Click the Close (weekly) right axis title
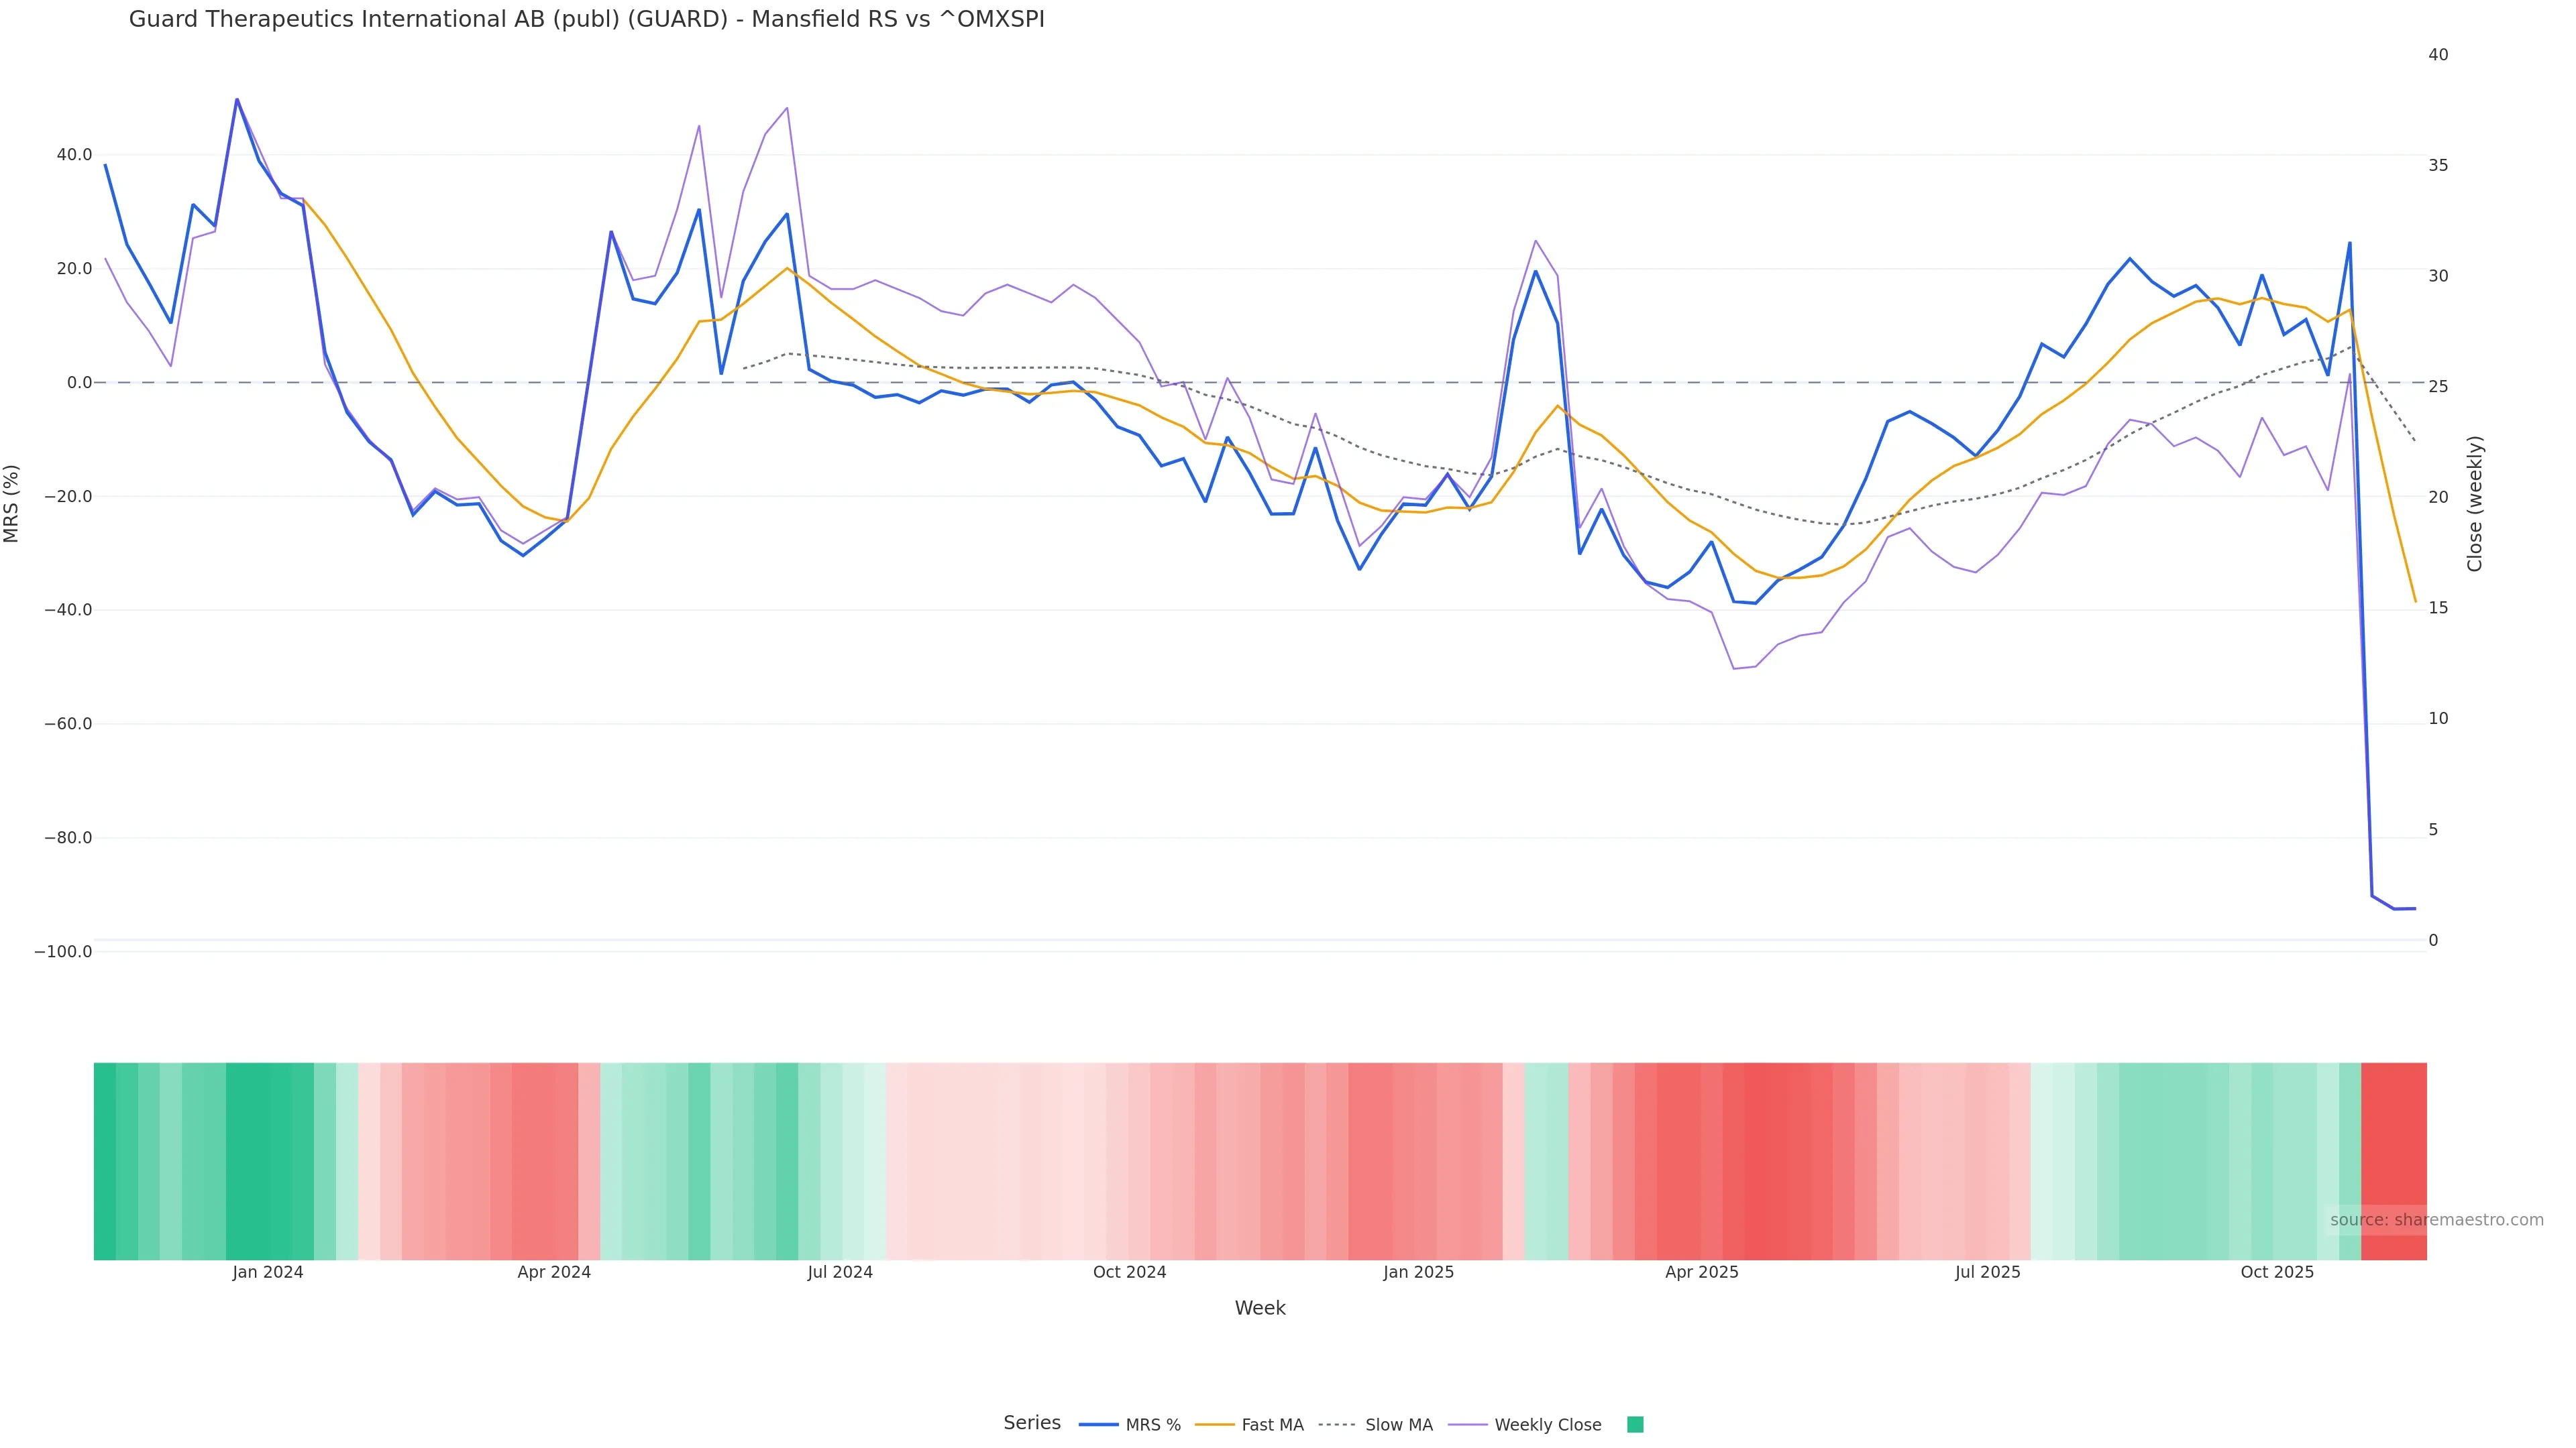This screenshot has width=2576, height=1448. tap(2475, 503)
